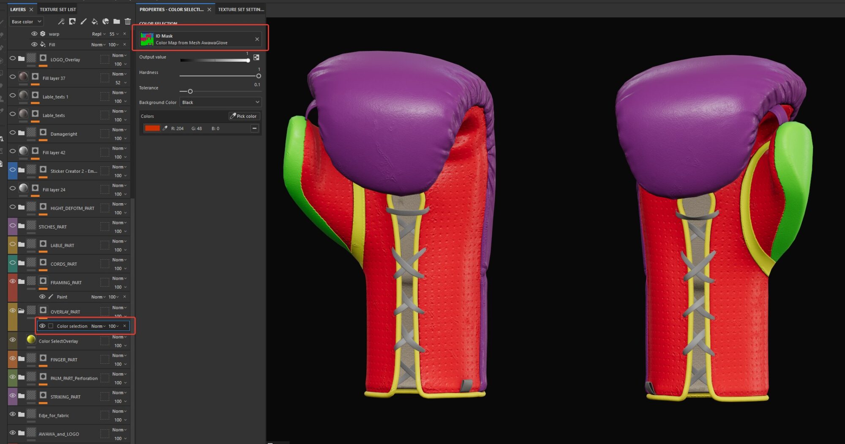Click the Add effect magic wand icon
The image size is (845, 444).
point(61,22)
